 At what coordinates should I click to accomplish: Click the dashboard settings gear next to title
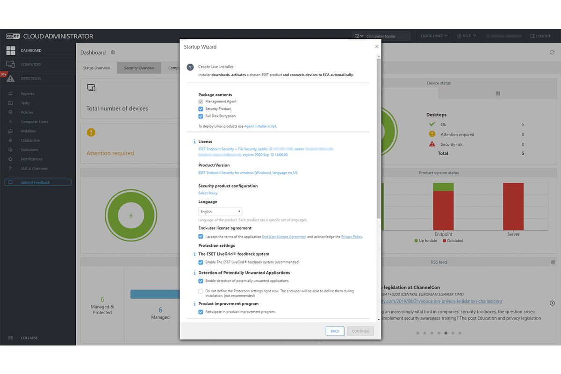tap(113, 52)
